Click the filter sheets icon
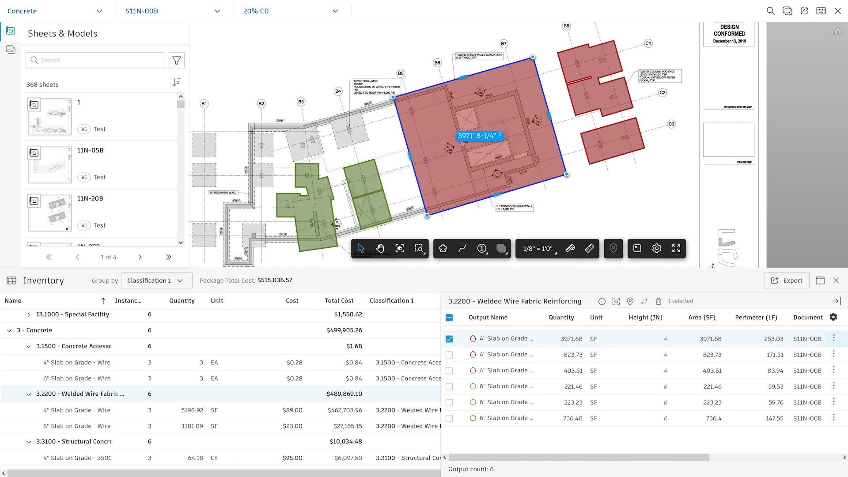The image size is (848, 477). (177, 61)
